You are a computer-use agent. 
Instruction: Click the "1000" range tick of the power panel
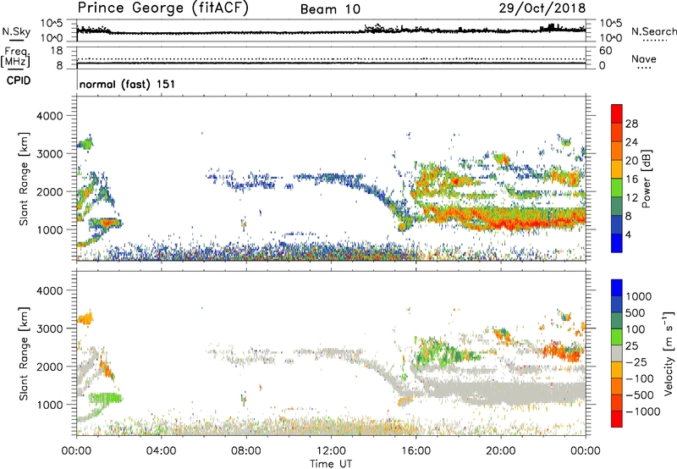[x=50, y=229]
